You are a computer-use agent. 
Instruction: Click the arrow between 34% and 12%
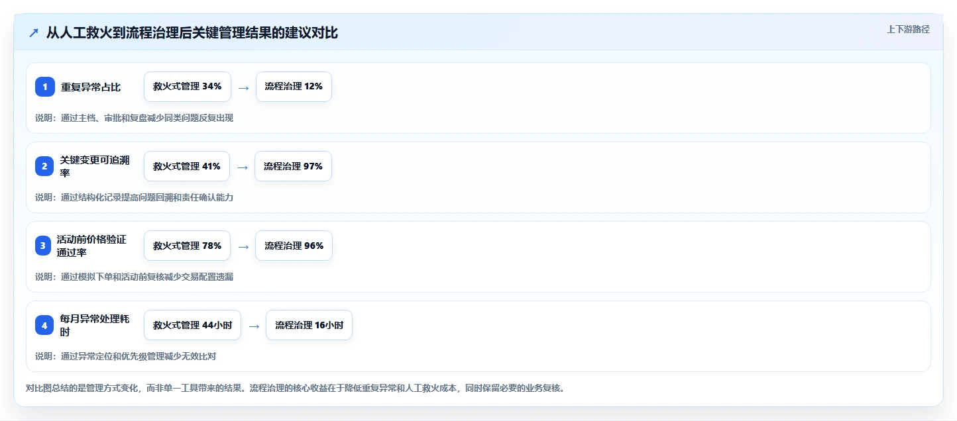click(244, 87)
